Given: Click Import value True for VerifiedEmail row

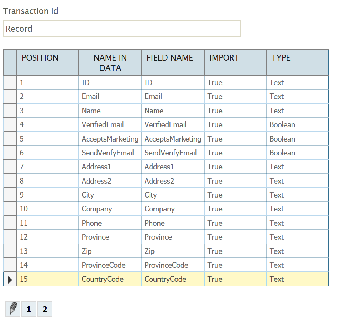Looking at the screenshot, I should 215,125.
